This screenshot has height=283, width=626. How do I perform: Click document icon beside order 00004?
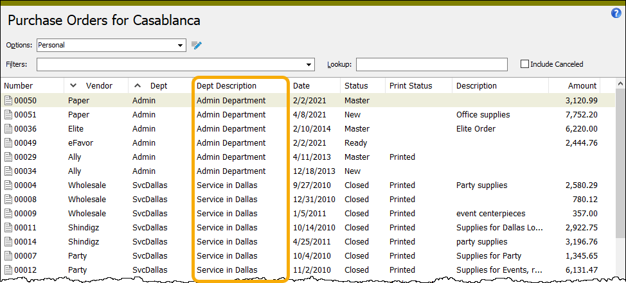click(x=8, y=185)
